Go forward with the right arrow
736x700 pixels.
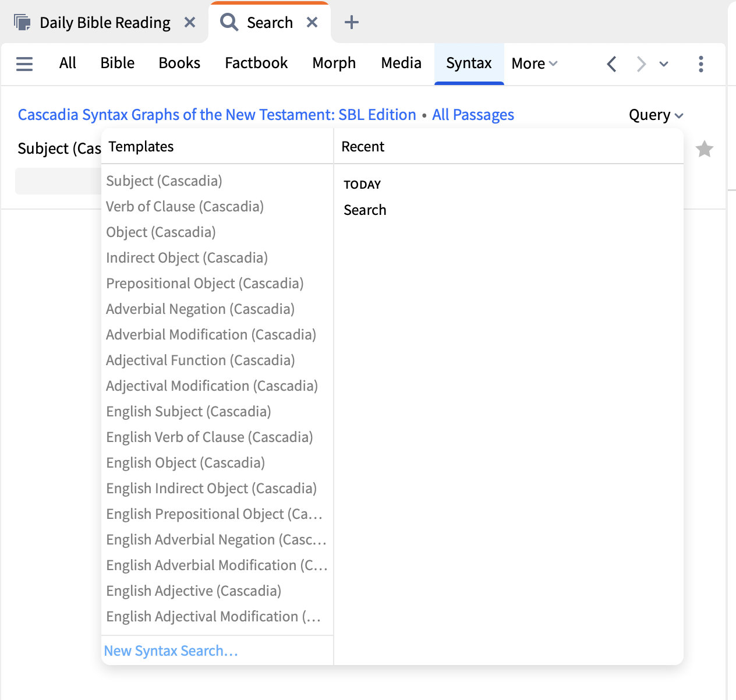[641, 63]
